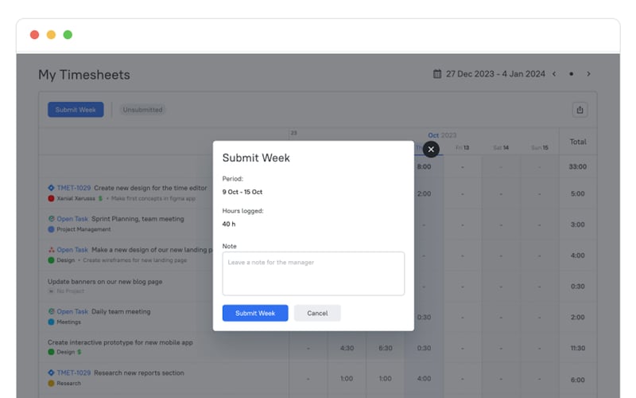Click the green Design project color dot
Image resolution: width=636 pixels, height=398 pixels.
[x=51, y=259]
